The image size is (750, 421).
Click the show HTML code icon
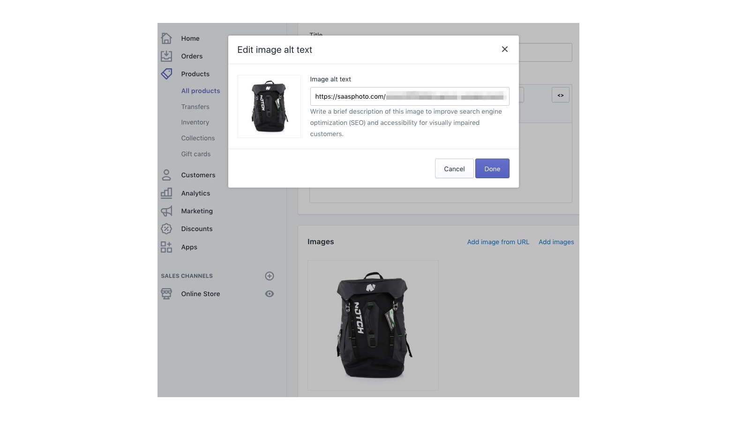560,94
